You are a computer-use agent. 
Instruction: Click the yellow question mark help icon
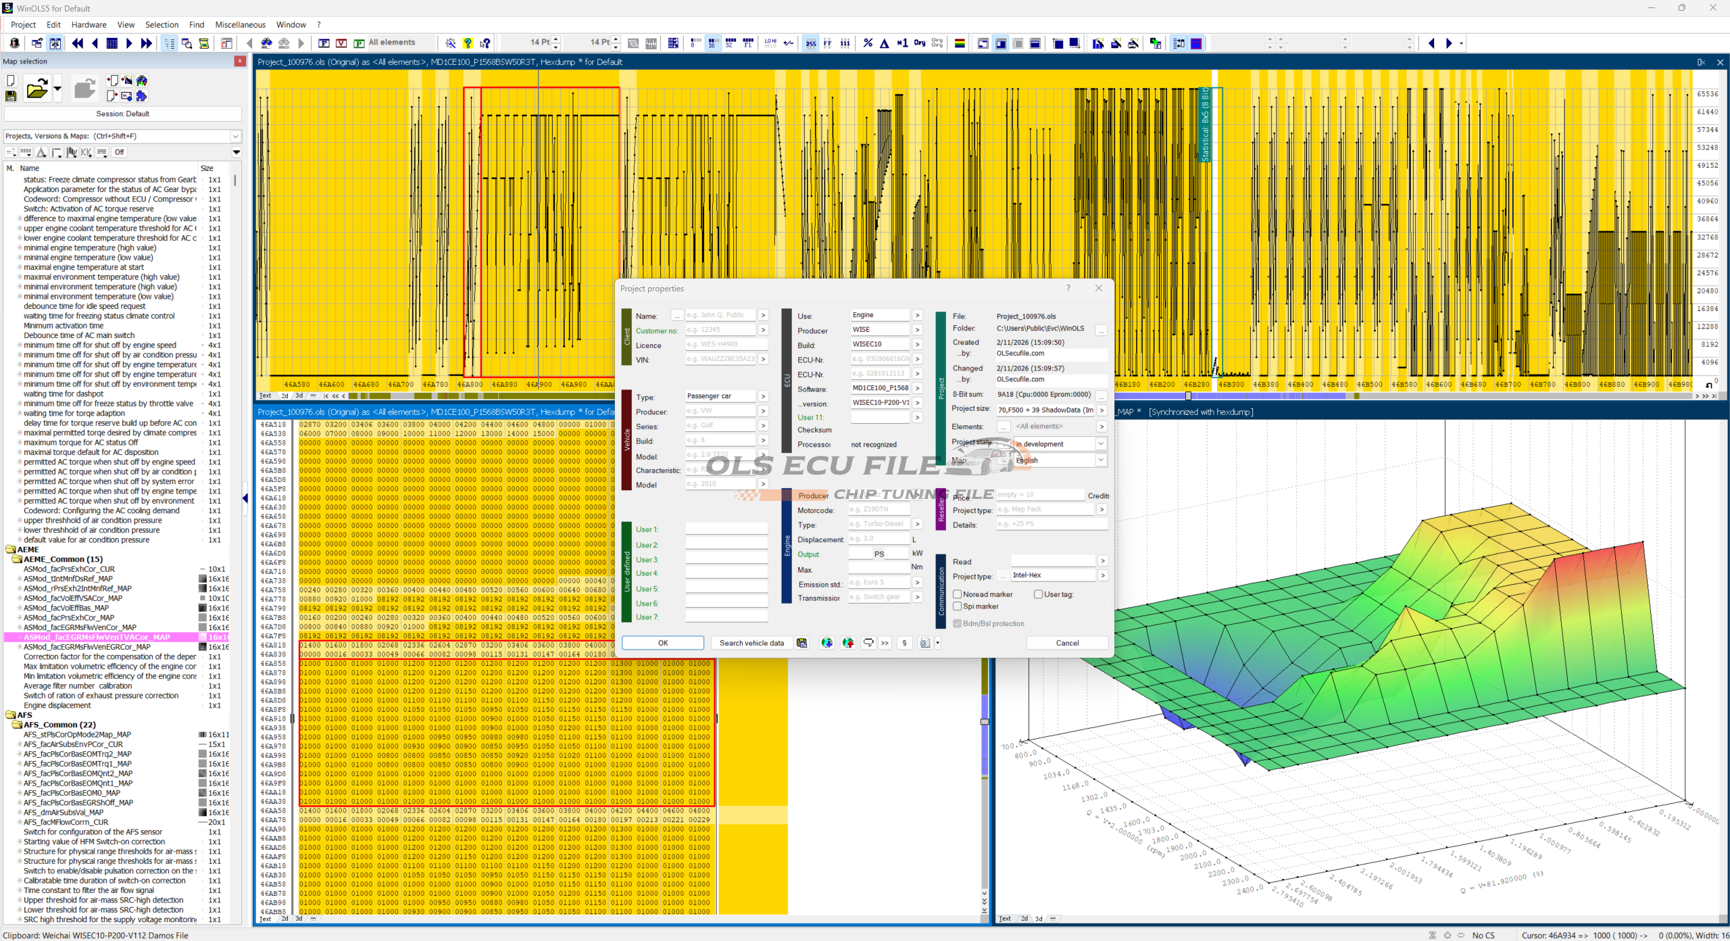[468, 43]
